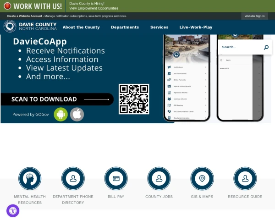Open the Departments menu

coord(125,27)
